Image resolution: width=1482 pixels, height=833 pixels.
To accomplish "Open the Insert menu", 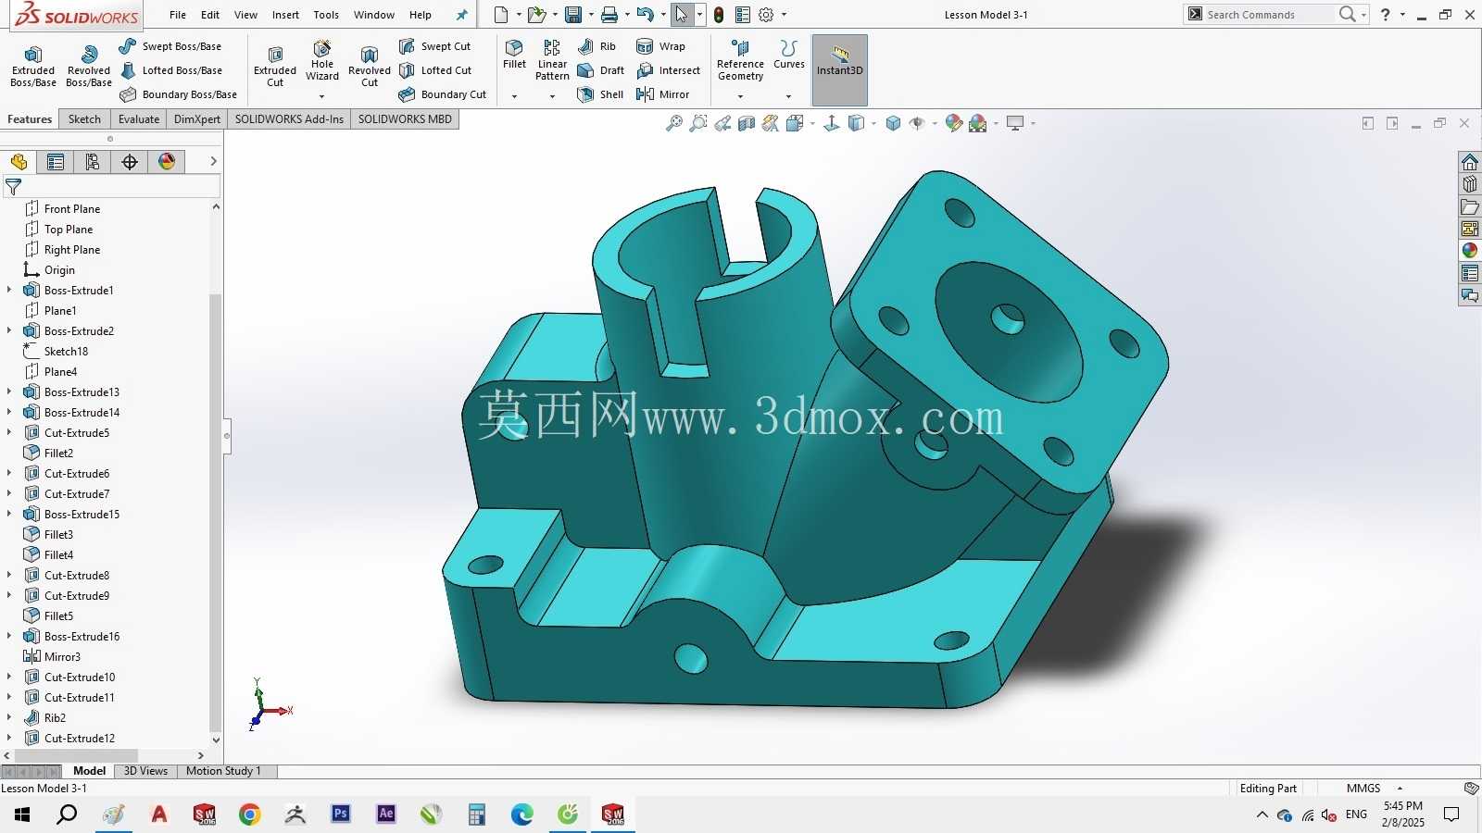I will tap(285, 15).
